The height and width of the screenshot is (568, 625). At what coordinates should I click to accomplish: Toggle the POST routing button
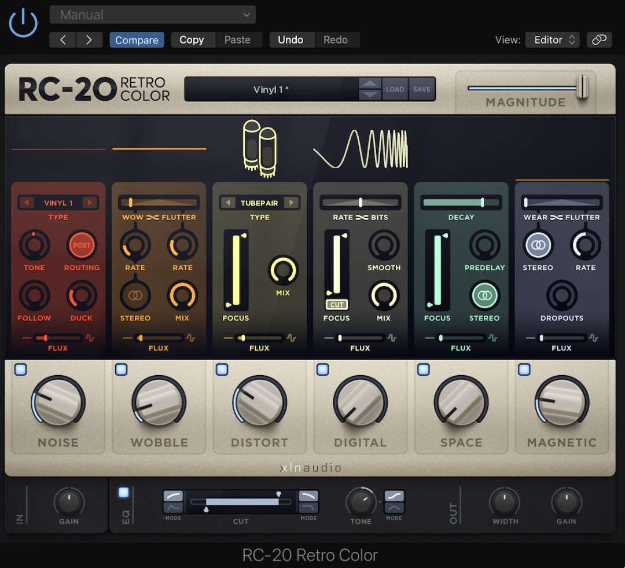[x=82, y=245]
